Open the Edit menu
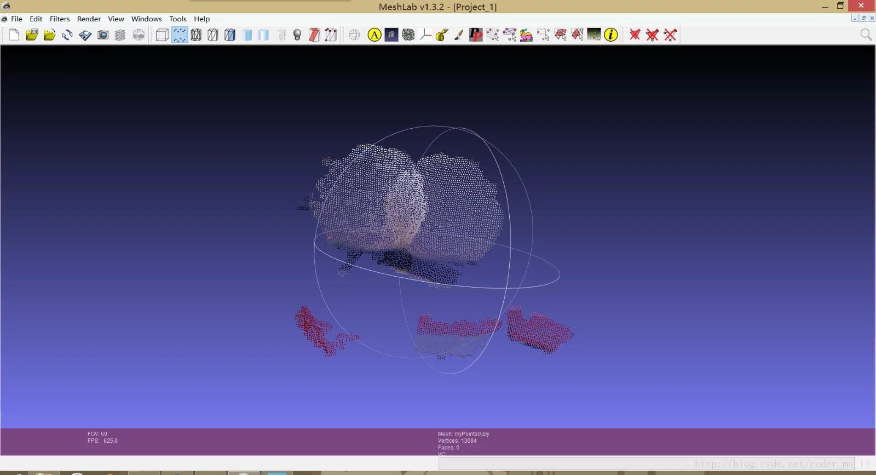Screen dimensions: 876x475 (36, 19)
